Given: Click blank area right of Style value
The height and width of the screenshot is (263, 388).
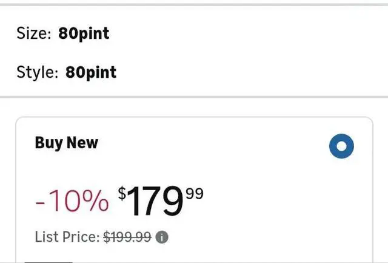Looking at the screenshot, I should 255,73.
